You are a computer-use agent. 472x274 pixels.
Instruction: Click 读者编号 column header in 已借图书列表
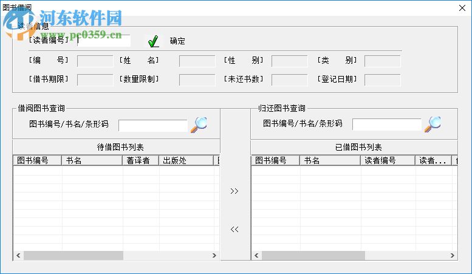(388, 160)
